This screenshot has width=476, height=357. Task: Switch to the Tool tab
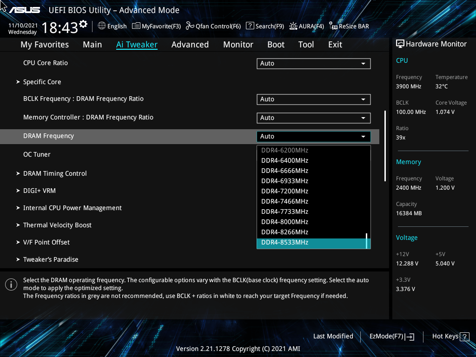pyautogui.click(x=306, y=45)
